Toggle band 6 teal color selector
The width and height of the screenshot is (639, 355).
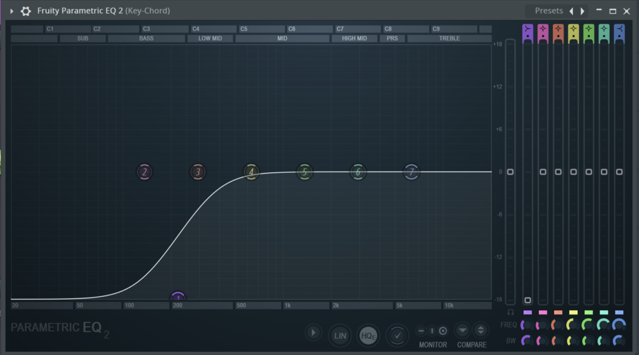pyautogui.click(x=604, y=313)
